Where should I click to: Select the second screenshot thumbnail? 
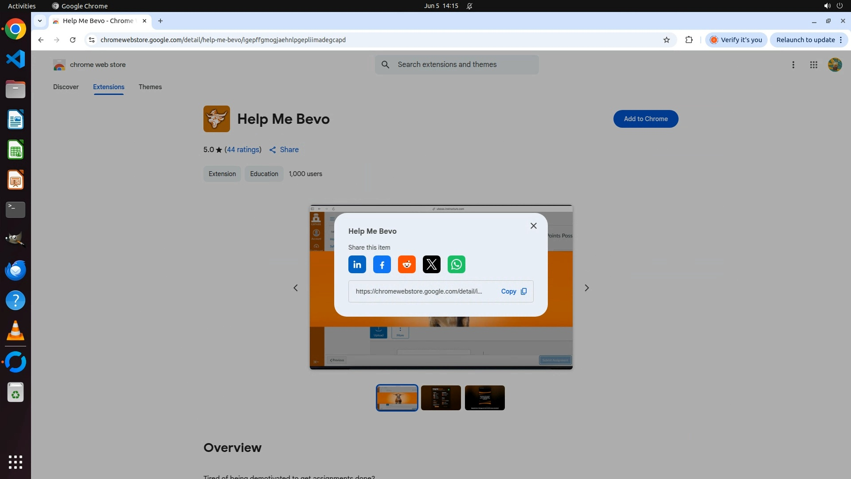441,398
